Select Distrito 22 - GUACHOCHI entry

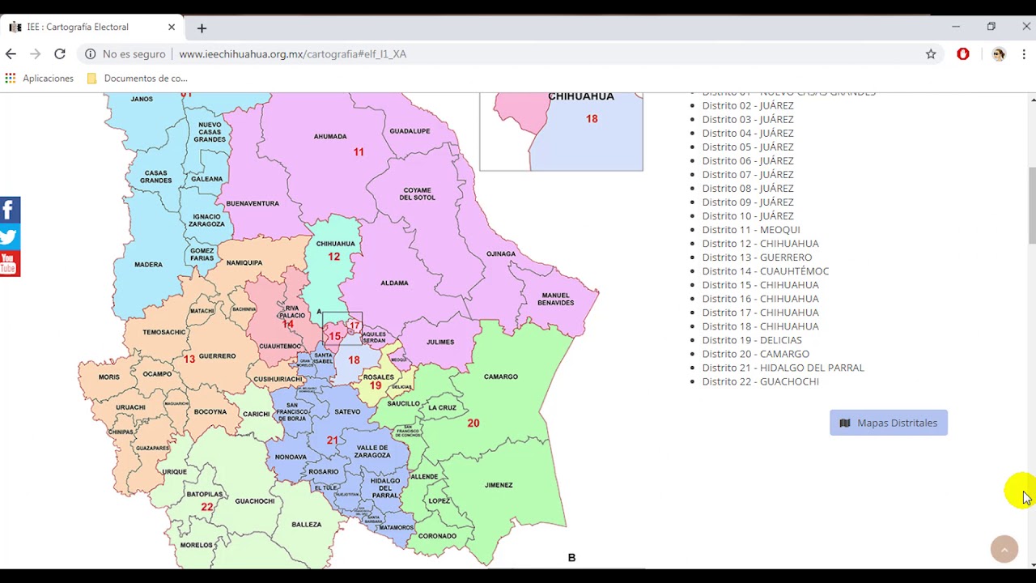click(x=760, y=381)
